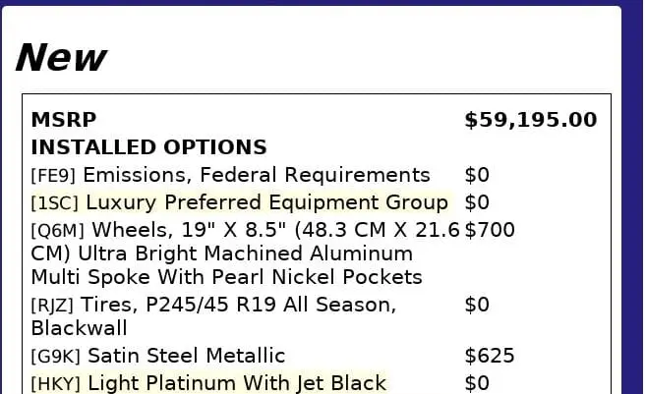
Task: Click the [Q6M] option code
Action: coord(57,232)
